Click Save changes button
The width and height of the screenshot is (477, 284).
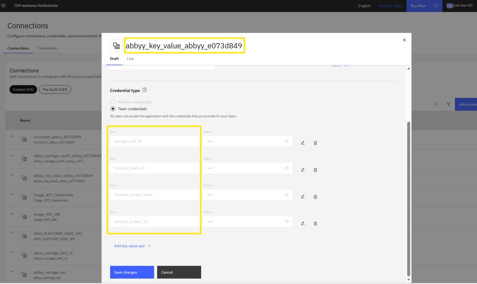132,272
